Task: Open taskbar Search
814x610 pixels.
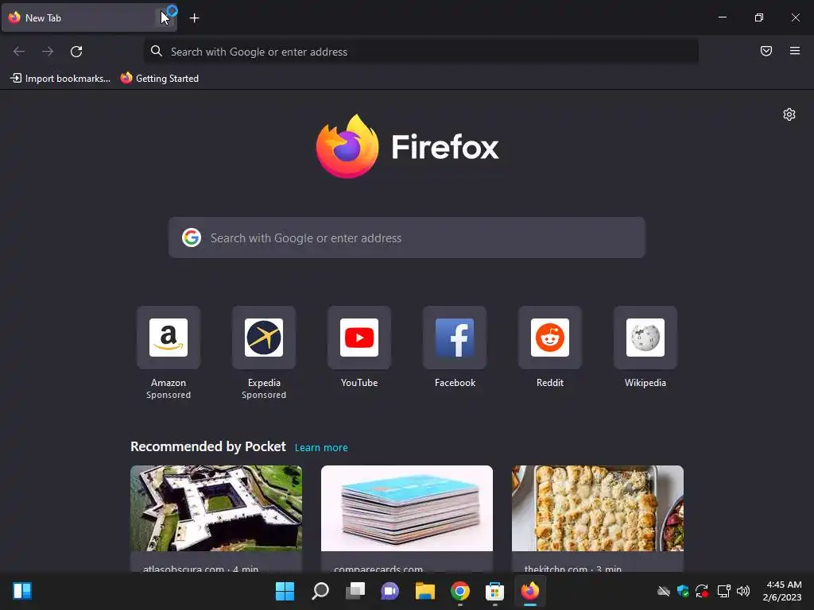Action: click(320, 591)
